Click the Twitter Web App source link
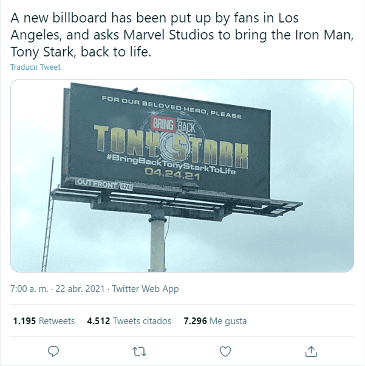 coord(145,289)
